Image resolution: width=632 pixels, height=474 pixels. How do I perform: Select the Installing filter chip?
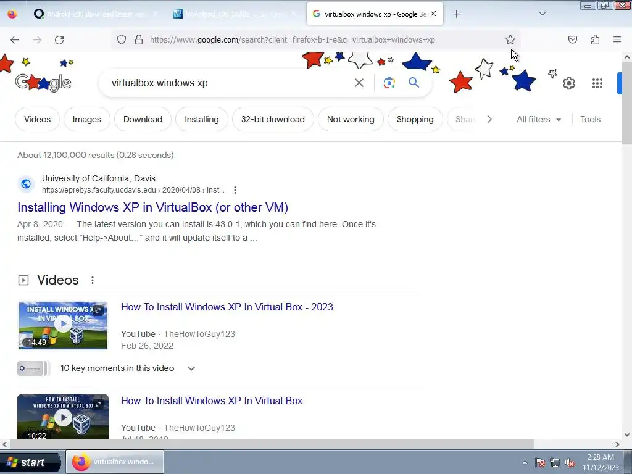202,119
